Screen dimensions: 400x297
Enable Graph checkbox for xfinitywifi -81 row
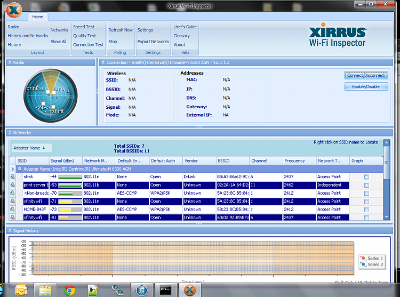pos(366,218)
